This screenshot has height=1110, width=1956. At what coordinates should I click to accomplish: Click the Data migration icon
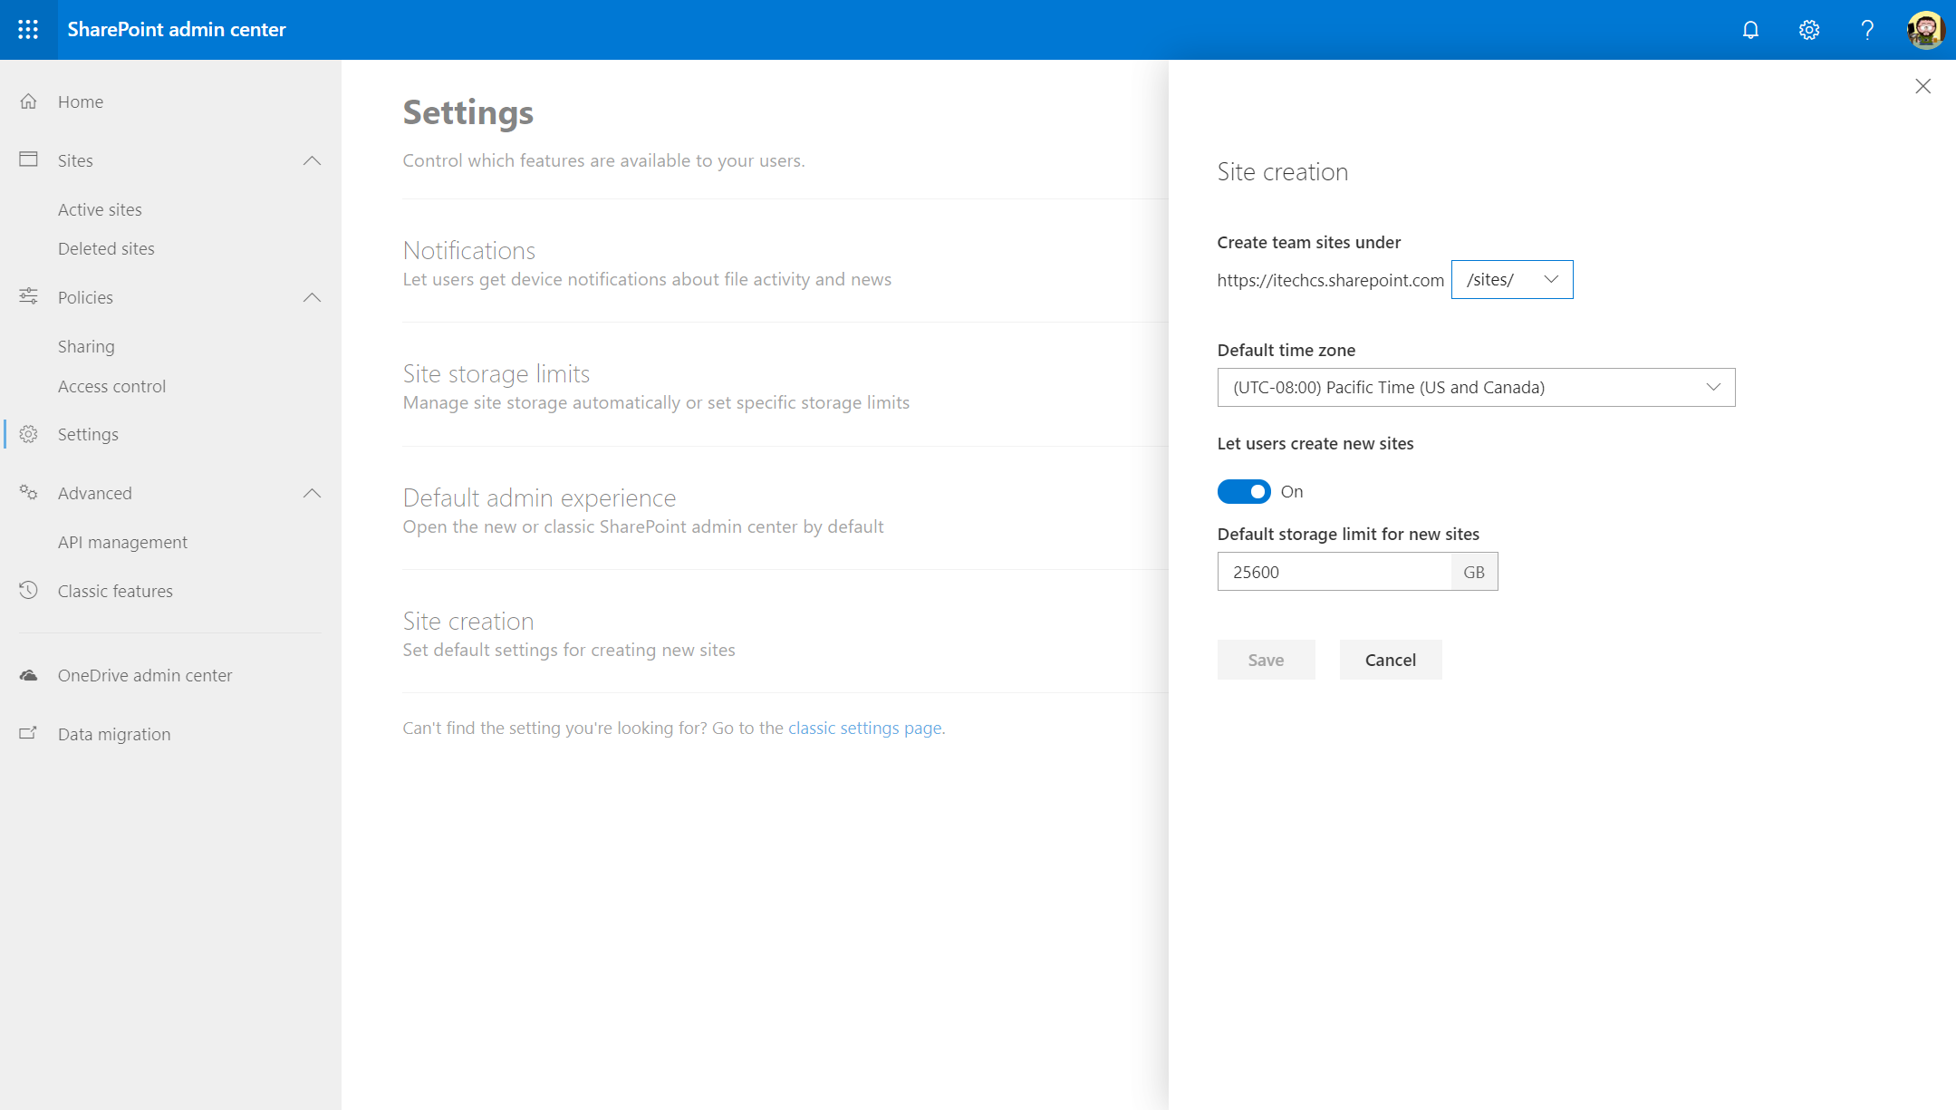[x=29, y=734]
